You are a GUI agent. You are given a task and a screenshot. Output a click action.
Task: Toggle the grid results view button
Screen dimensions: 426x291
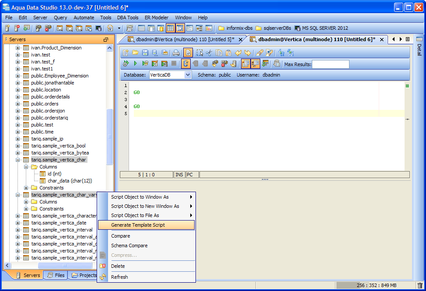[246, 63]
